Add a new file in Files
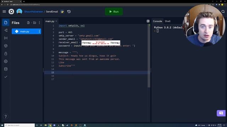 pyautogui.click(x=28, y=23)
